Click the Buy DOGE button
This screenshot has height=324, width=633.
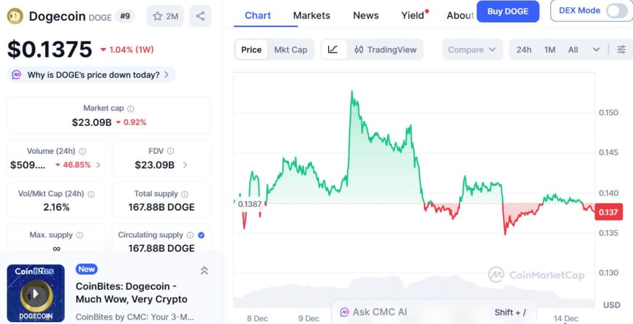pyautogui.click(x=508, y=11)
